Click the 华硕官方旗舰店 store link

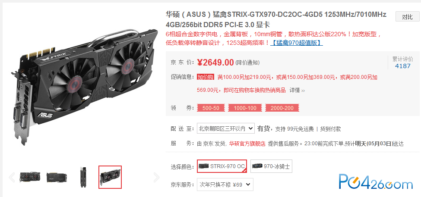(x=247, y=144)
